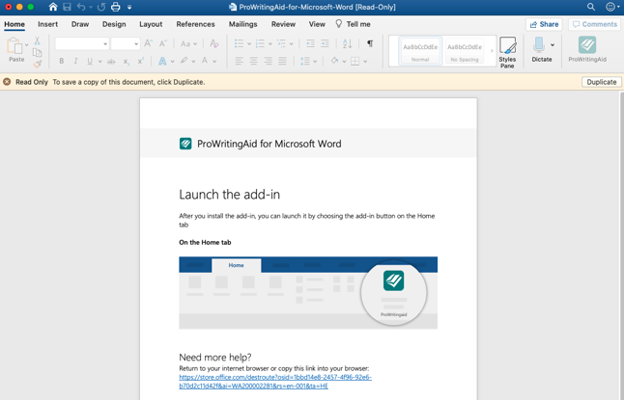Viewport: 624px width, 400px height.
Task: Undo the last action
Action: [81, 7]
